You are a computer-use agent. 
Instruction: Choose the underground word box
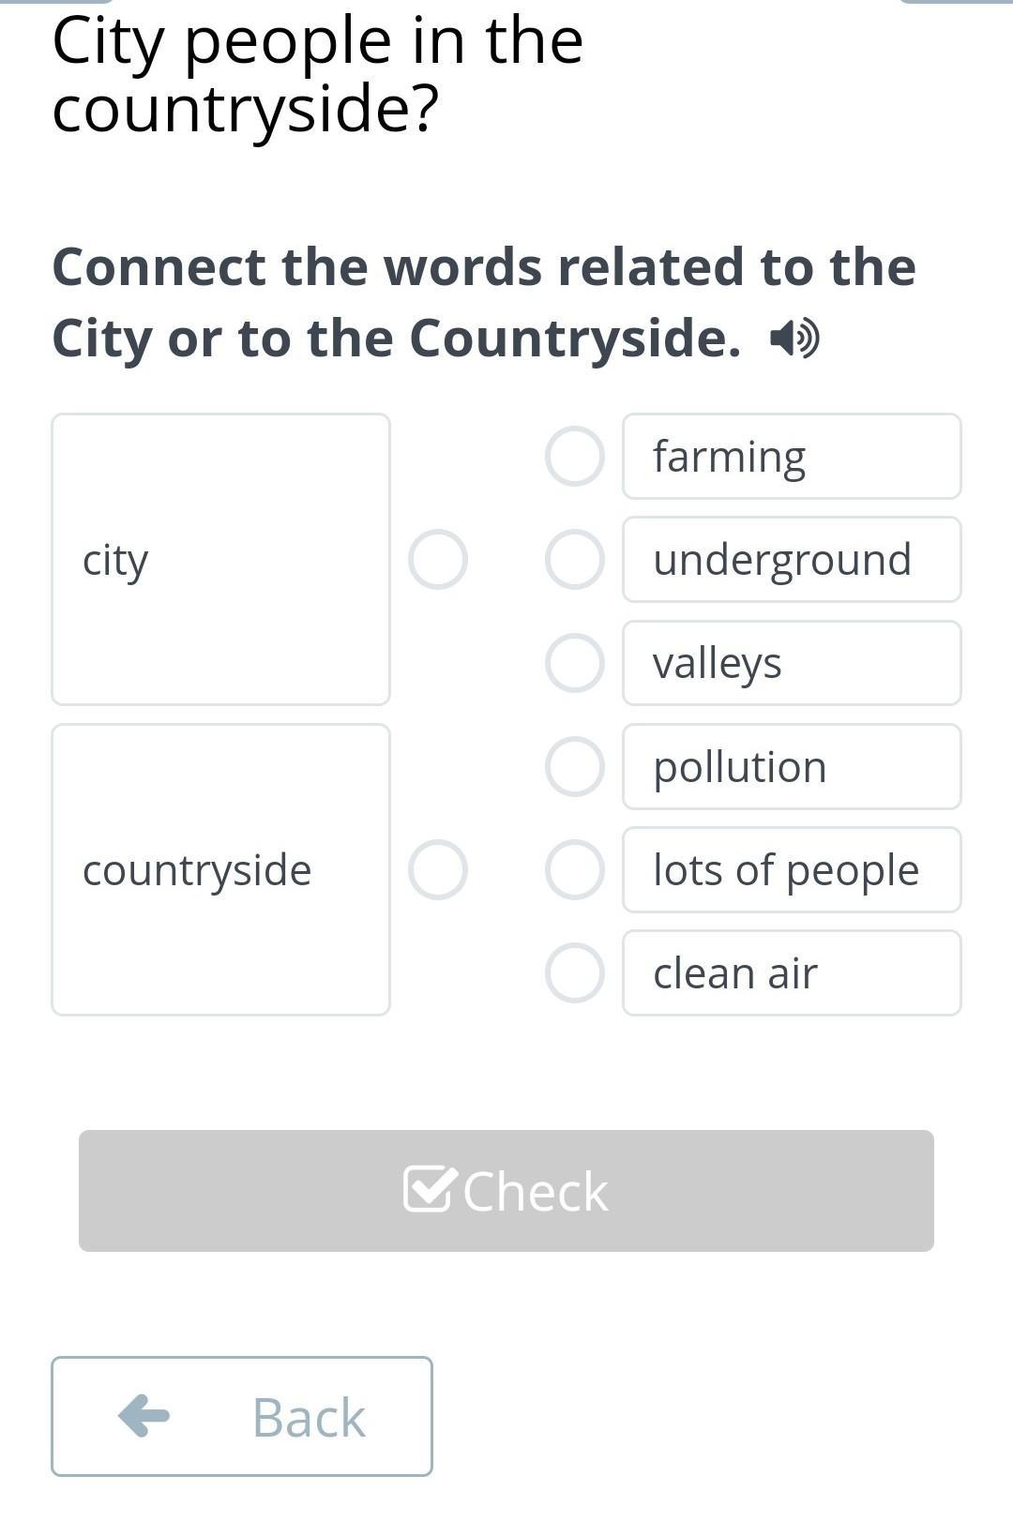pyautogui.click(x=792, y=560)
